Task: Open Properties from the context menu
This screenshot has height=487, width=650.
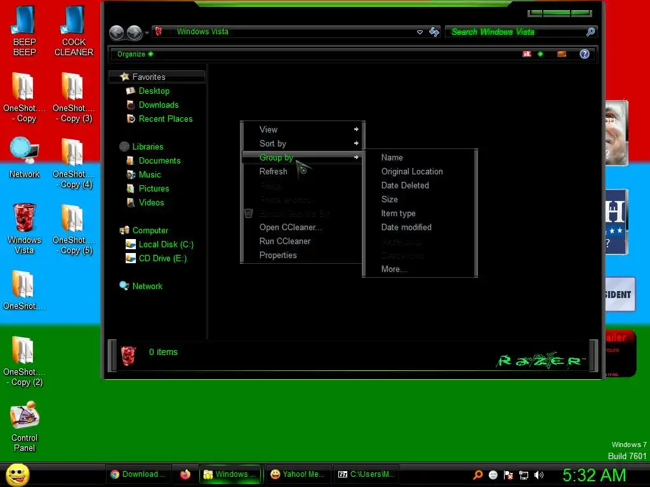Action: [303, 256]
